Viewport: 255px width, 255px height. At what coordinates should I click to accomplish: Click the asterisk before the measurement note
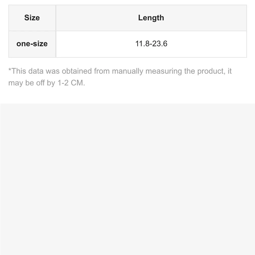click(x=10, y=70)
